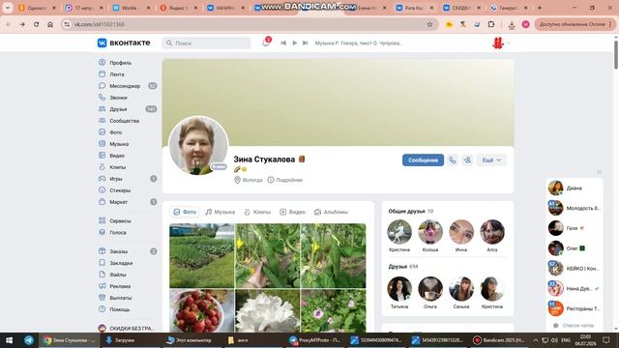Call the user via phone icon
The height and width of the screenshot is (348, 619).
click(453, 160)
